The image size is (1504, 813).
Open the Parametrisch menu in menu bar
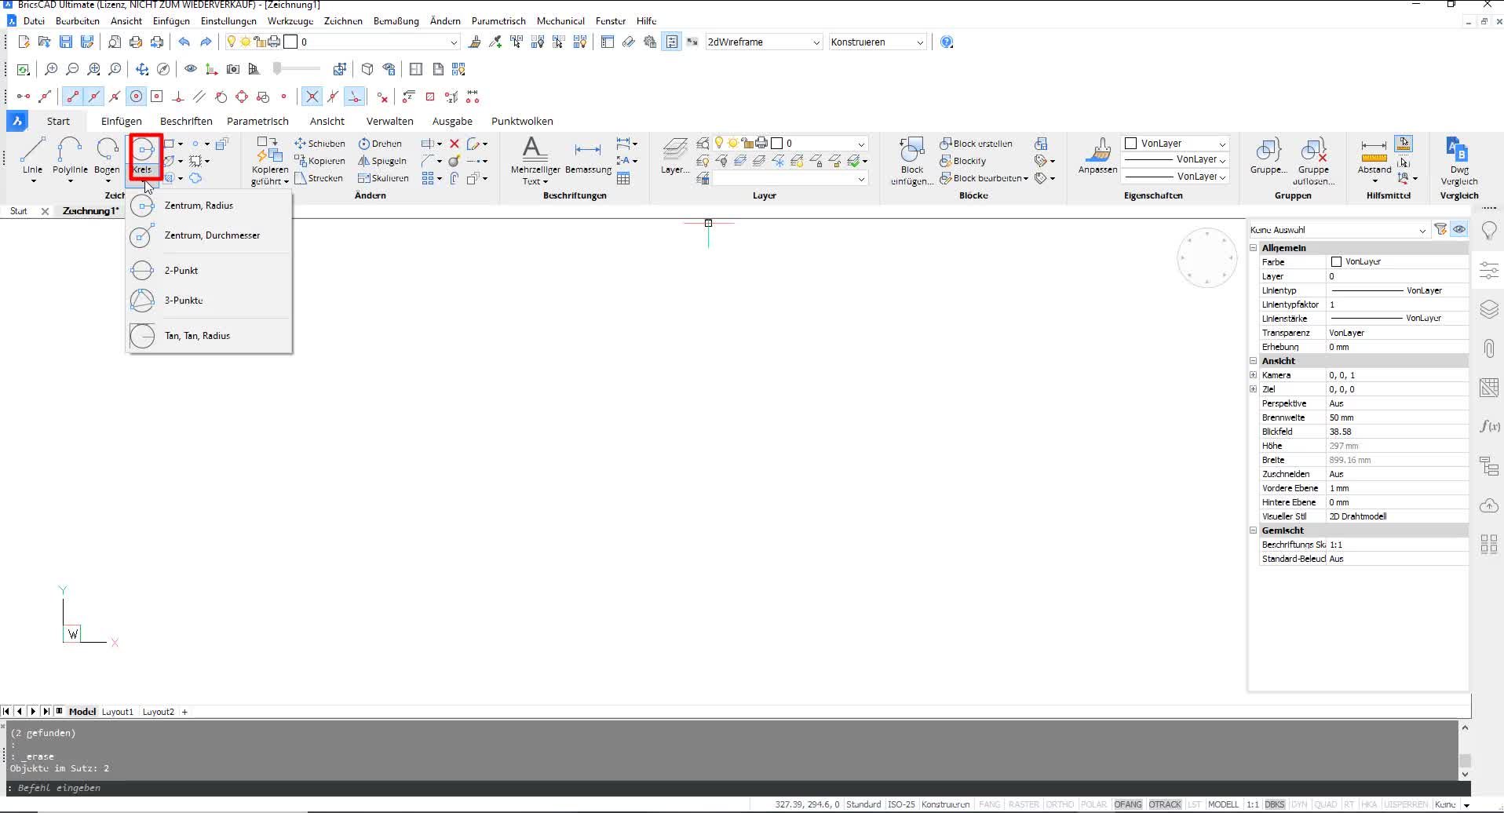498,21
